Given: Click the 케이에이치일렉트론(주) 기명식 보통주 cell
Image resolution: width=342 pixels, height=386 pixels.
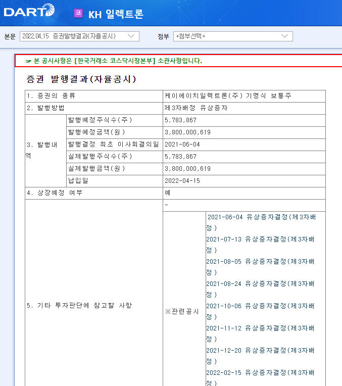Looking at the screenshot, I should coord(244,96).
